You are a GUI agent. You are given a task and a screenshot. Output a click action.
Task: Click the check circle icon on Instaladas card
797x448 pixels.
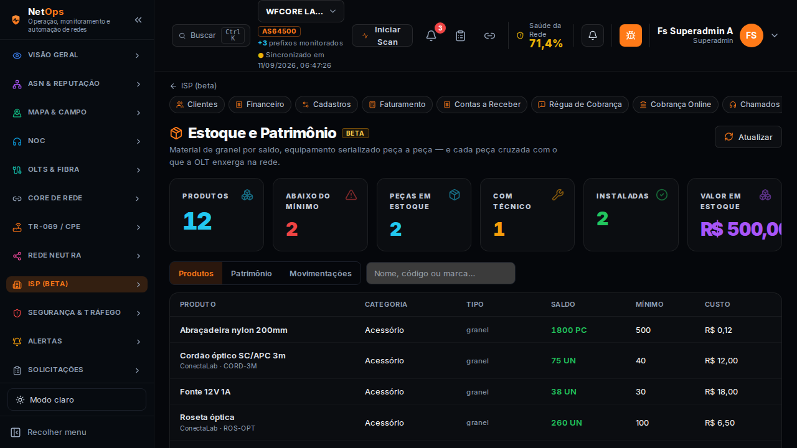click(662, 195)
